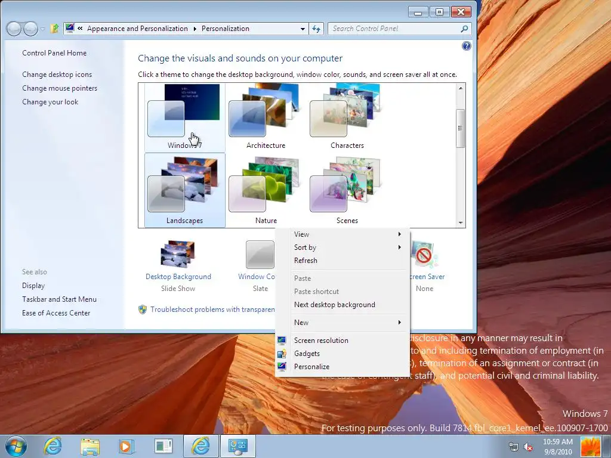Click the theme list scroll up arrow

[461, 88]
